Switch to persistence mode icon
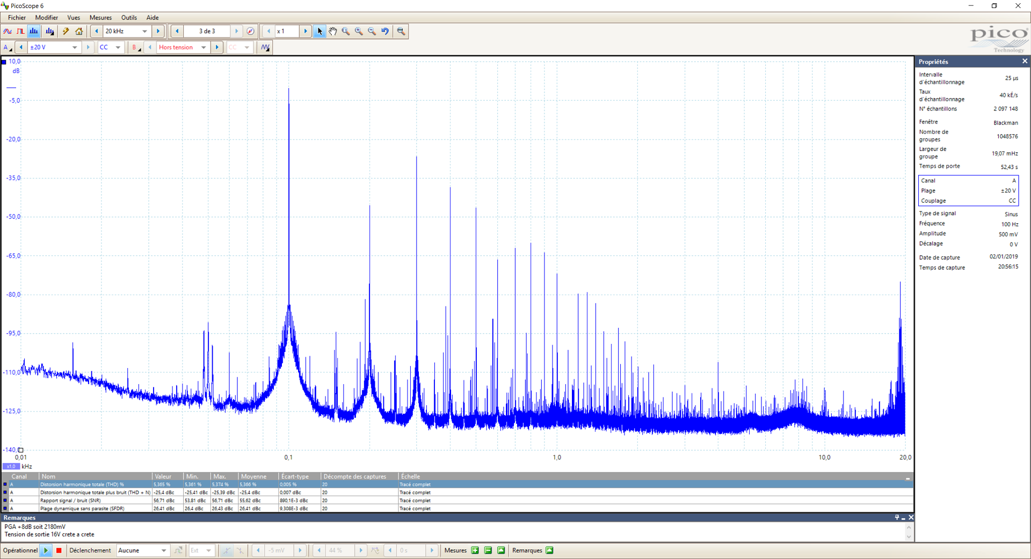This screenshot has width=1031, height=559. click(20, 31)
